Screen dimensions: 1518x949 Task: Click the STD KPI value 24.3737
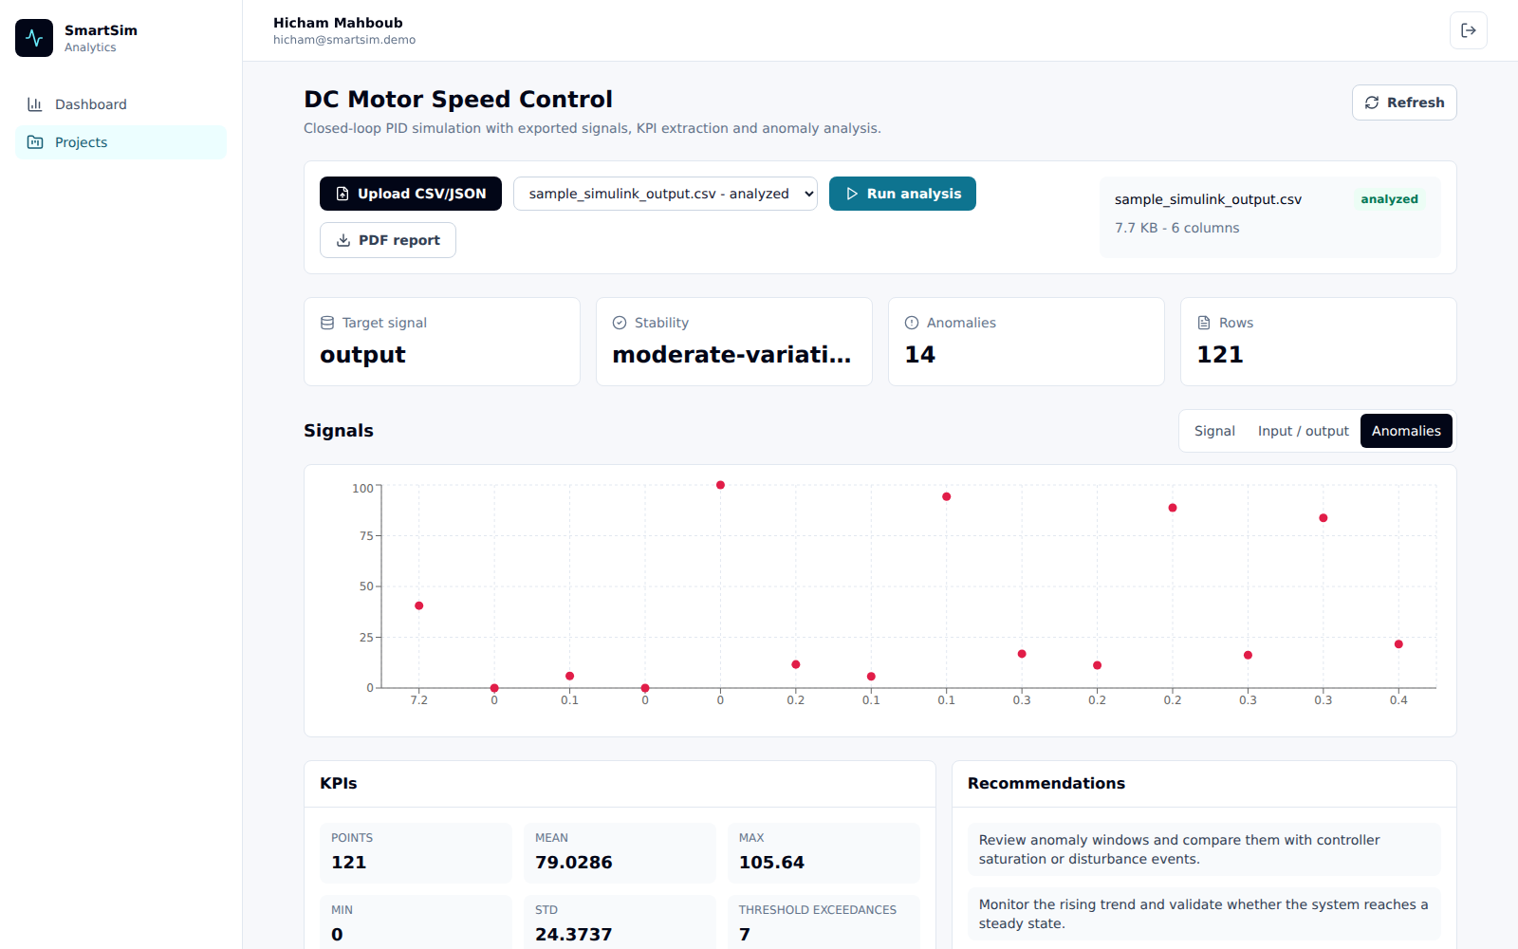click(x=574, y=935)
